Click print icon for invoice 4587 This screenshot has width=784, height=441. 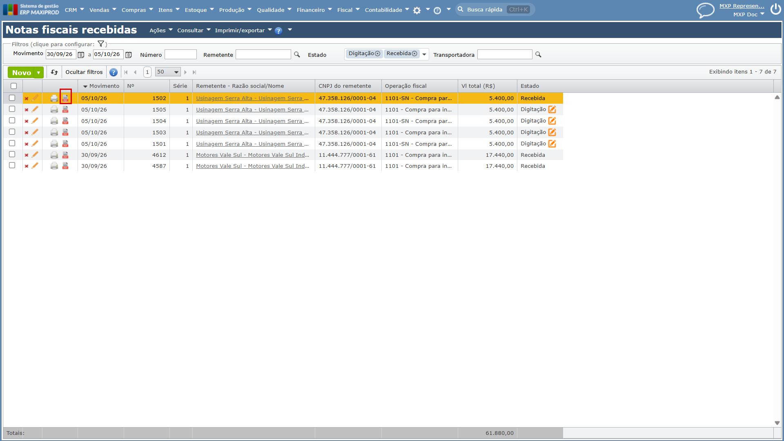[54, 166]
